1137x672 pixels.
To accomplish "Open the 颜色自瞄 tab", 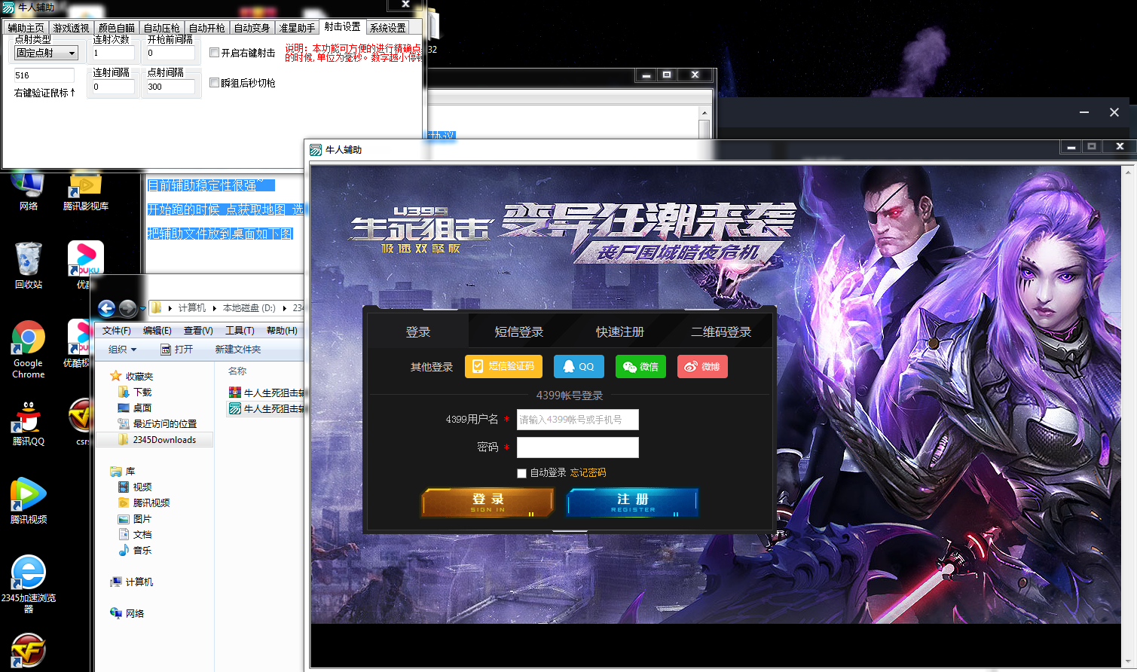I will 117,28.
